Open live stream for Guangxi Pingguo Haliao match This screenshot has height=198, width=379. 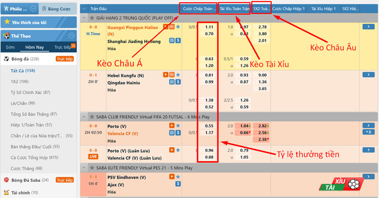[x=166, y=27]
